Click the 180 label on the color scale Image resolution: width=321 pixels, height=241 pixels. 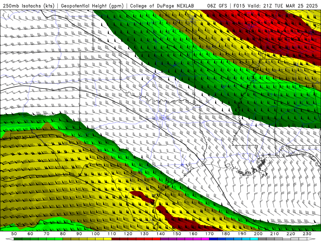[x=226, y=234]
